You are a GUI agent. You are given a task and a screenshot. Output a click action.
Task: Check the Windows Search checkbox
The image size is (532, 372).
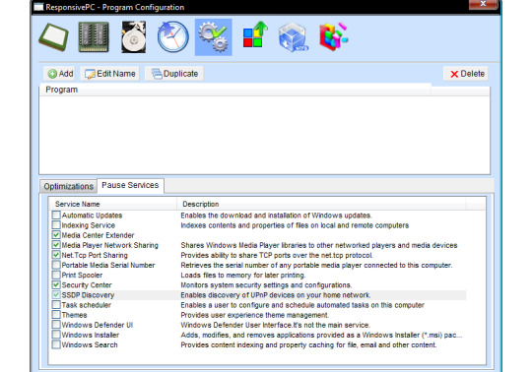click(x=56, y=344)
